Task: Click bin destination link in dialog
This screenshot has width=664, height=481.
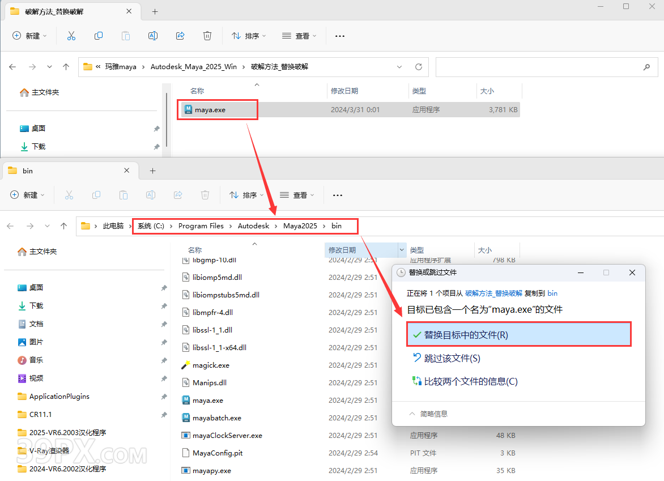Action: pos(552,293)
